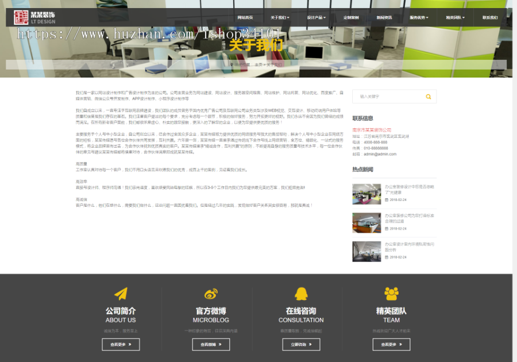
Task: Select 网站首页 in the navigation bar
Action: (245, 17)
